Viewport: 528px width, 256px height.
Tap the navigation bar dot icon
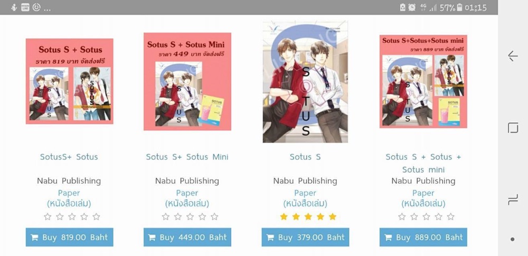click(513, 239)
